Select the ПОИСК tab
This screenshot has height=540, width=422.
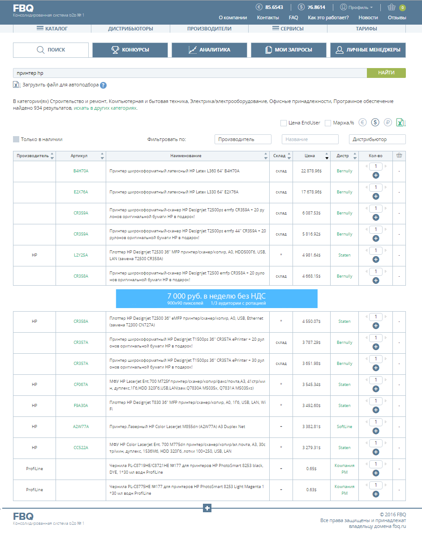51,50
